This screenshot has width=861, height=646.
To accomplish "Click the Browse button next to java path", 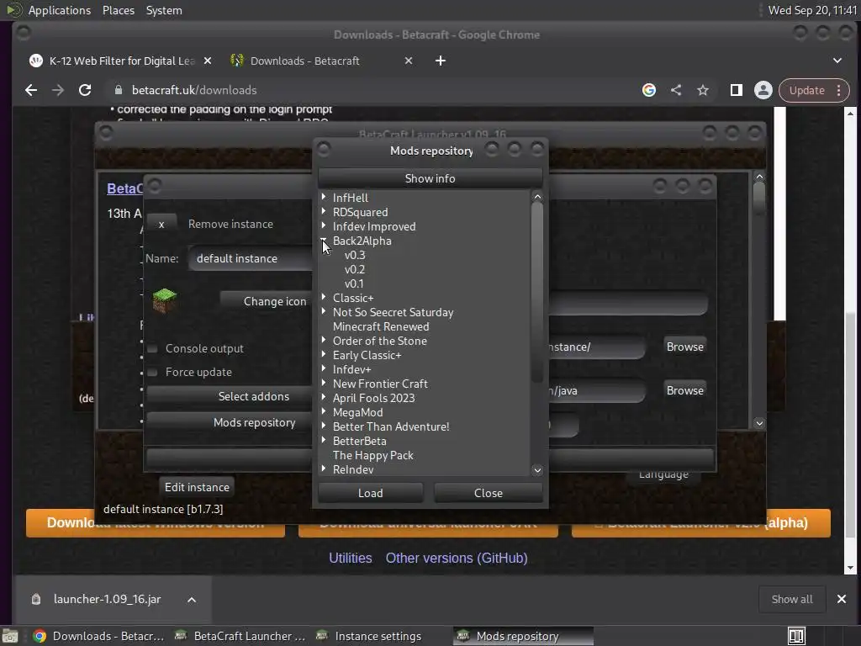I will tap(684, 390).
